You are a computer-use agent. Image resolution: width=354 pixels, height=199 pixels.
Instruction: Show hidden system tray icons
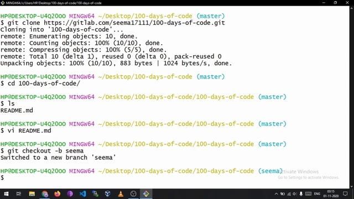[276, 194]
